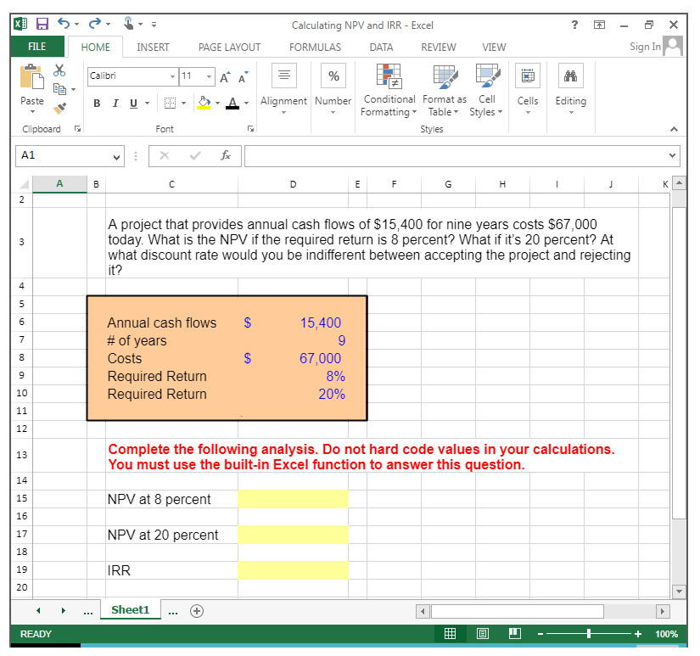Click the Insert Function fx icon
700x656 pixels.
click(225, 155)
